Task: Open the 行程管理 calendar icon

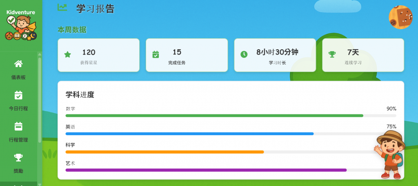Action: tap(18, 126)
